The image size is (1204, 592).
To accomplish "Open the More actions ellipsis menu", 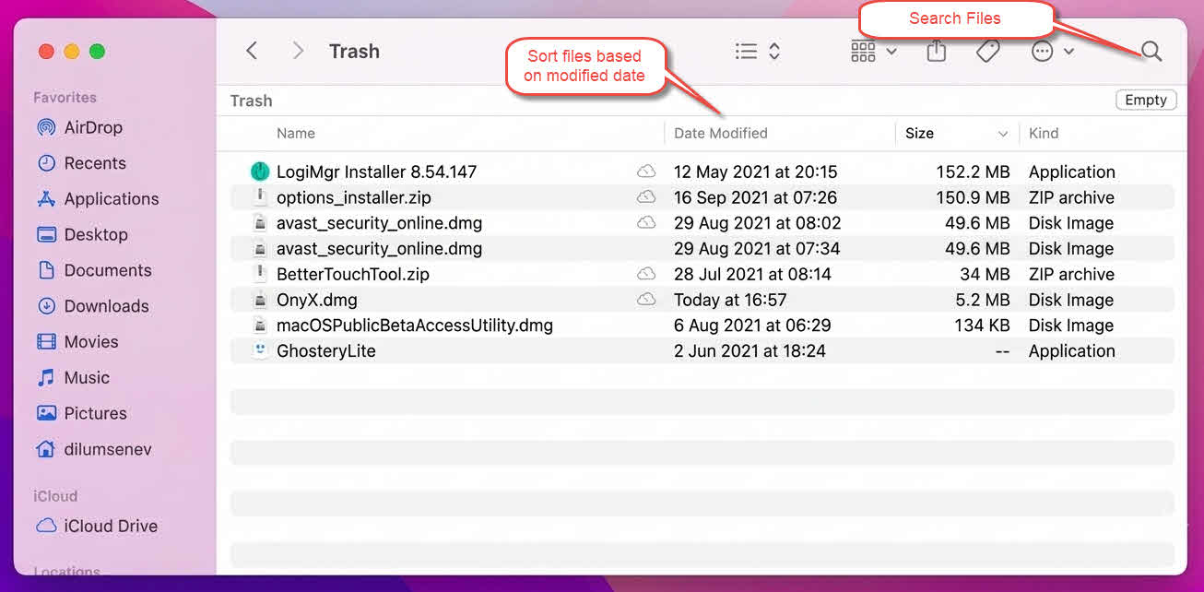I will [1052, 52].
